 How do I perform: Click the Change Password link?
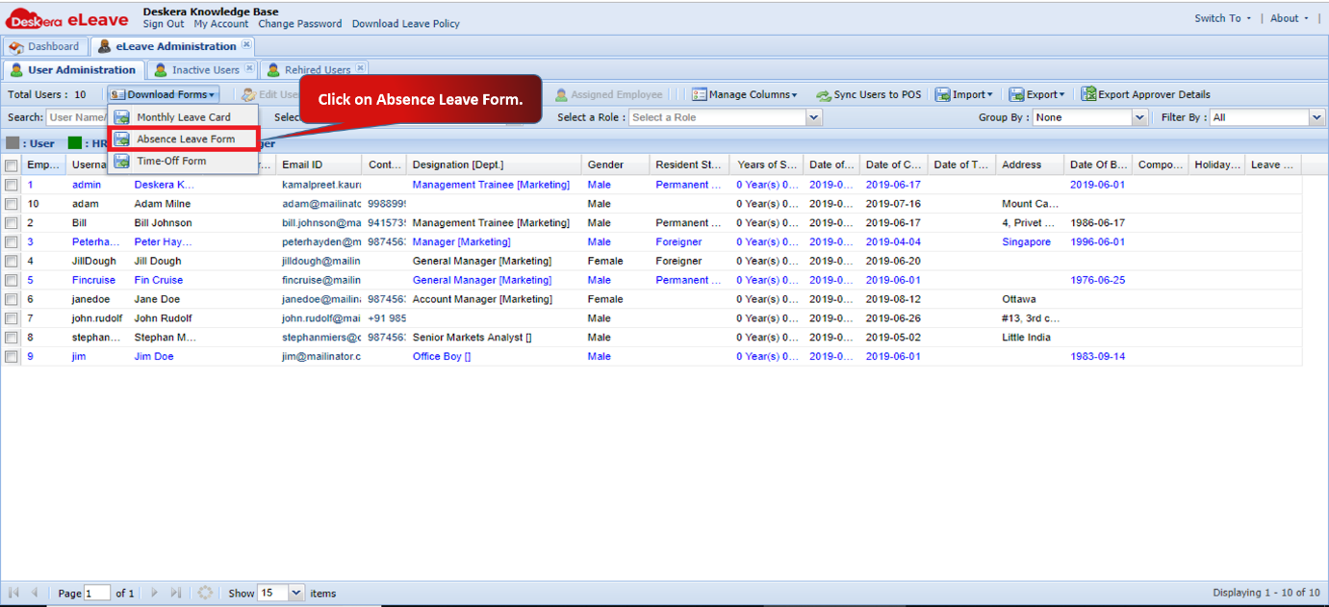point(300,24)
